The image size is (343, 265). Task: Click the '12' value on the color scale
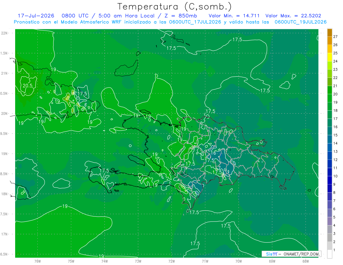336,160
